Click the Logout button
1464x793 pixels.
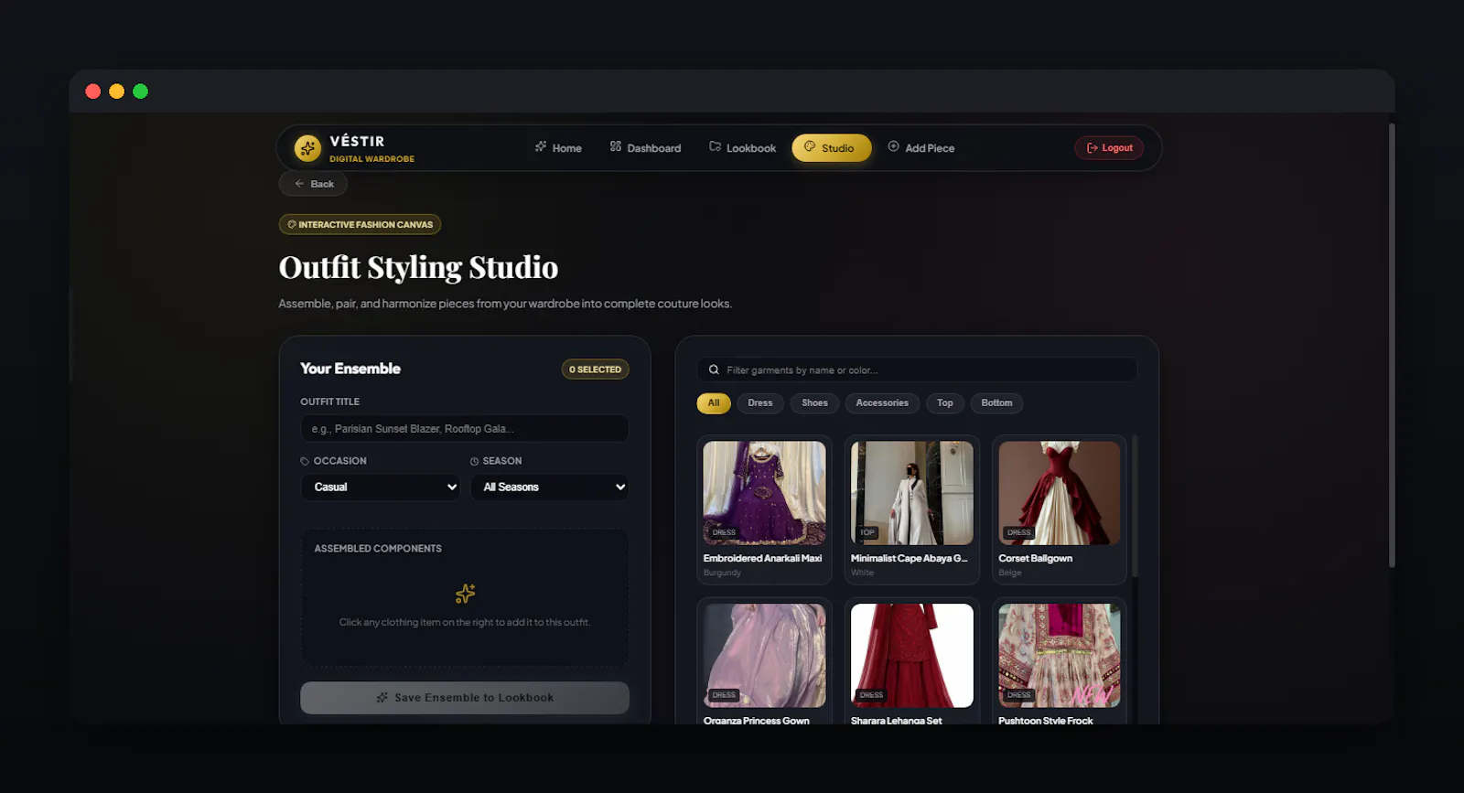click(x=1109, y=148)
